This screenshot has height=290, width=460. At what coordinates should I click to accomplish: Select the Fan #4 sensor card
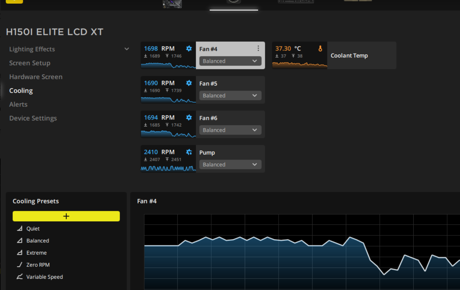coord(203,55)
